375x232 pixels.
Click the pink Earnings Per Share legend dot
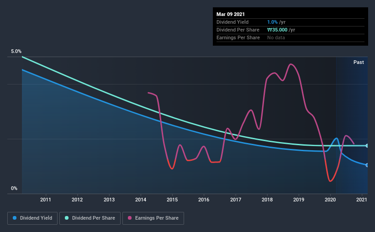(130, 218)
